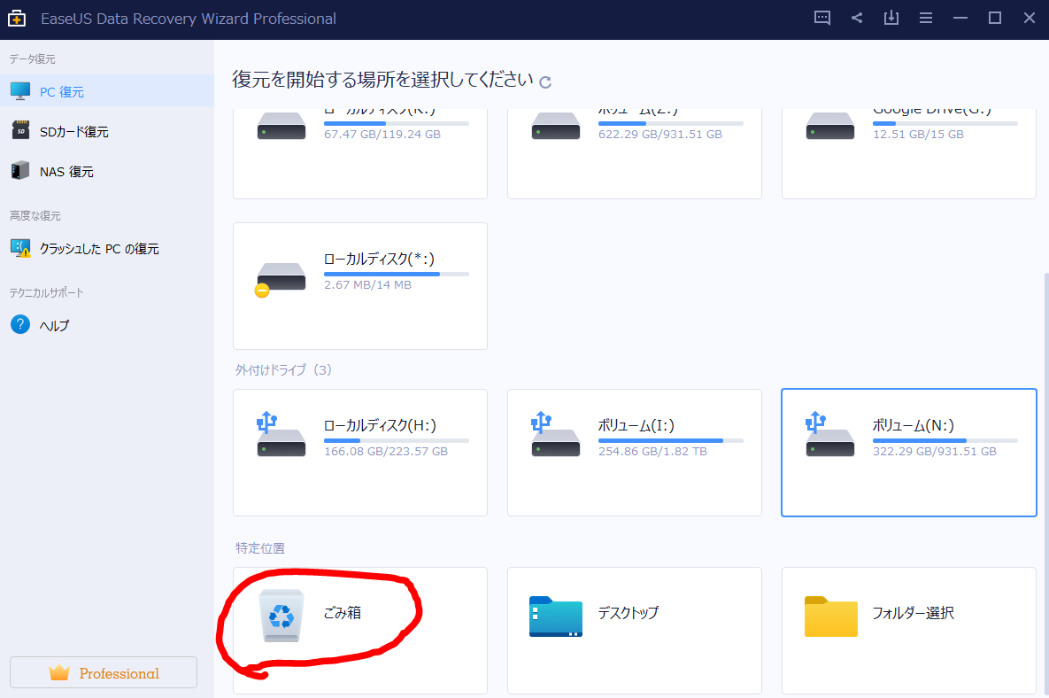Viewport: 1049px width, 698px height.
Task: Select SDカード復元 in the sidebar
Action: tap(107, 131)
